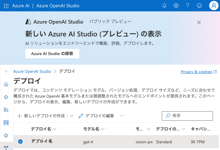The height and width of the screenshot is (150, 220).
Task: Open the chat playground sidebar icon
Action: pos(6,97)
